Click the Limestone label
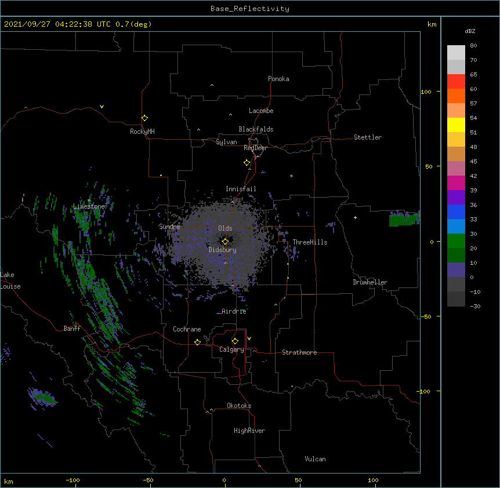Image resolution: width=500 pixels, height=488 pixels. point(89,206)
